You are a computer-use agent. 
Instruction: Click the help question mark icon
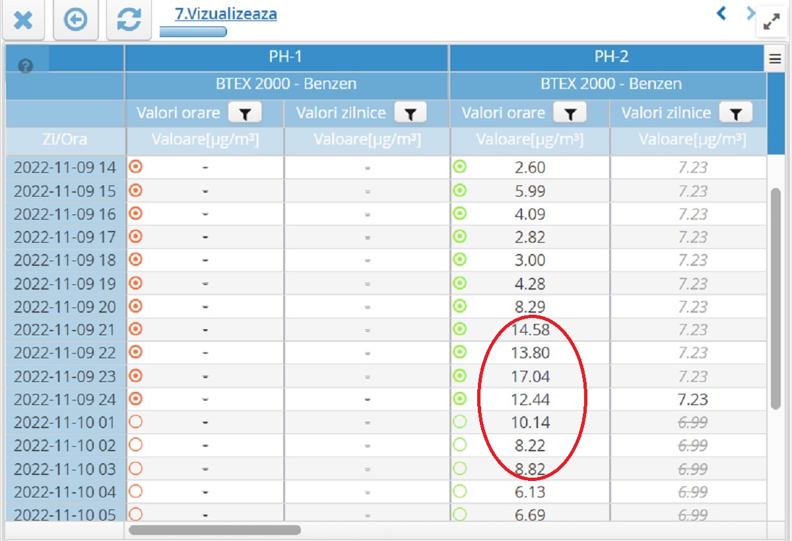26,66
